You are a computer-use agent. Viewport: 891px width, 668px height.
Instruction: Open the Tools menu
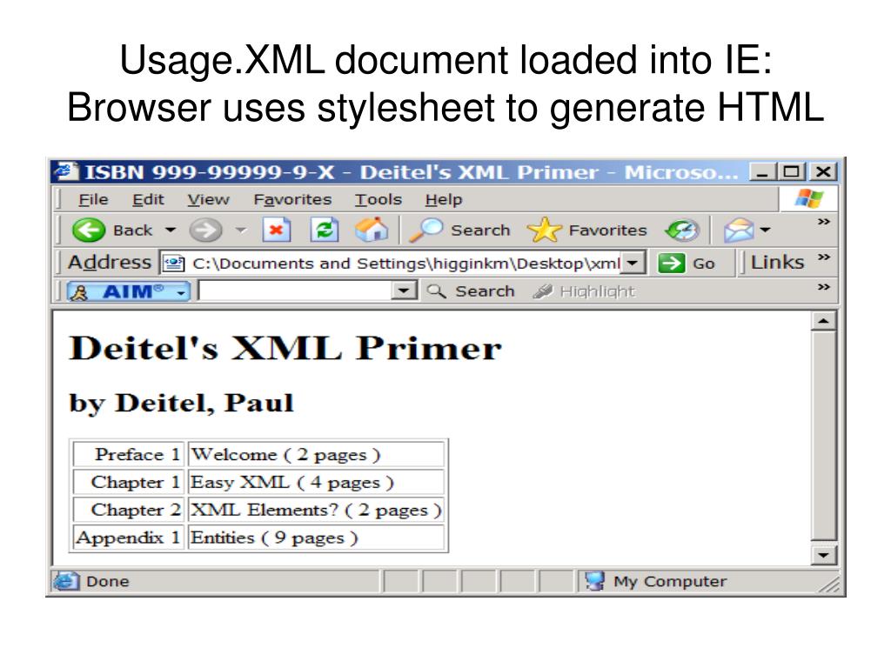[378, 199]
